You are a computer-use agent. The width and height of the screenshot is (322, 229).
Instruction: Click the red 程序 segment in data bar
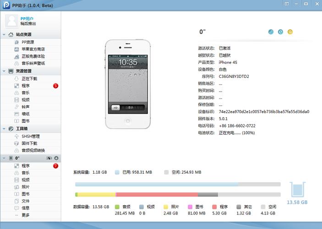157,195
